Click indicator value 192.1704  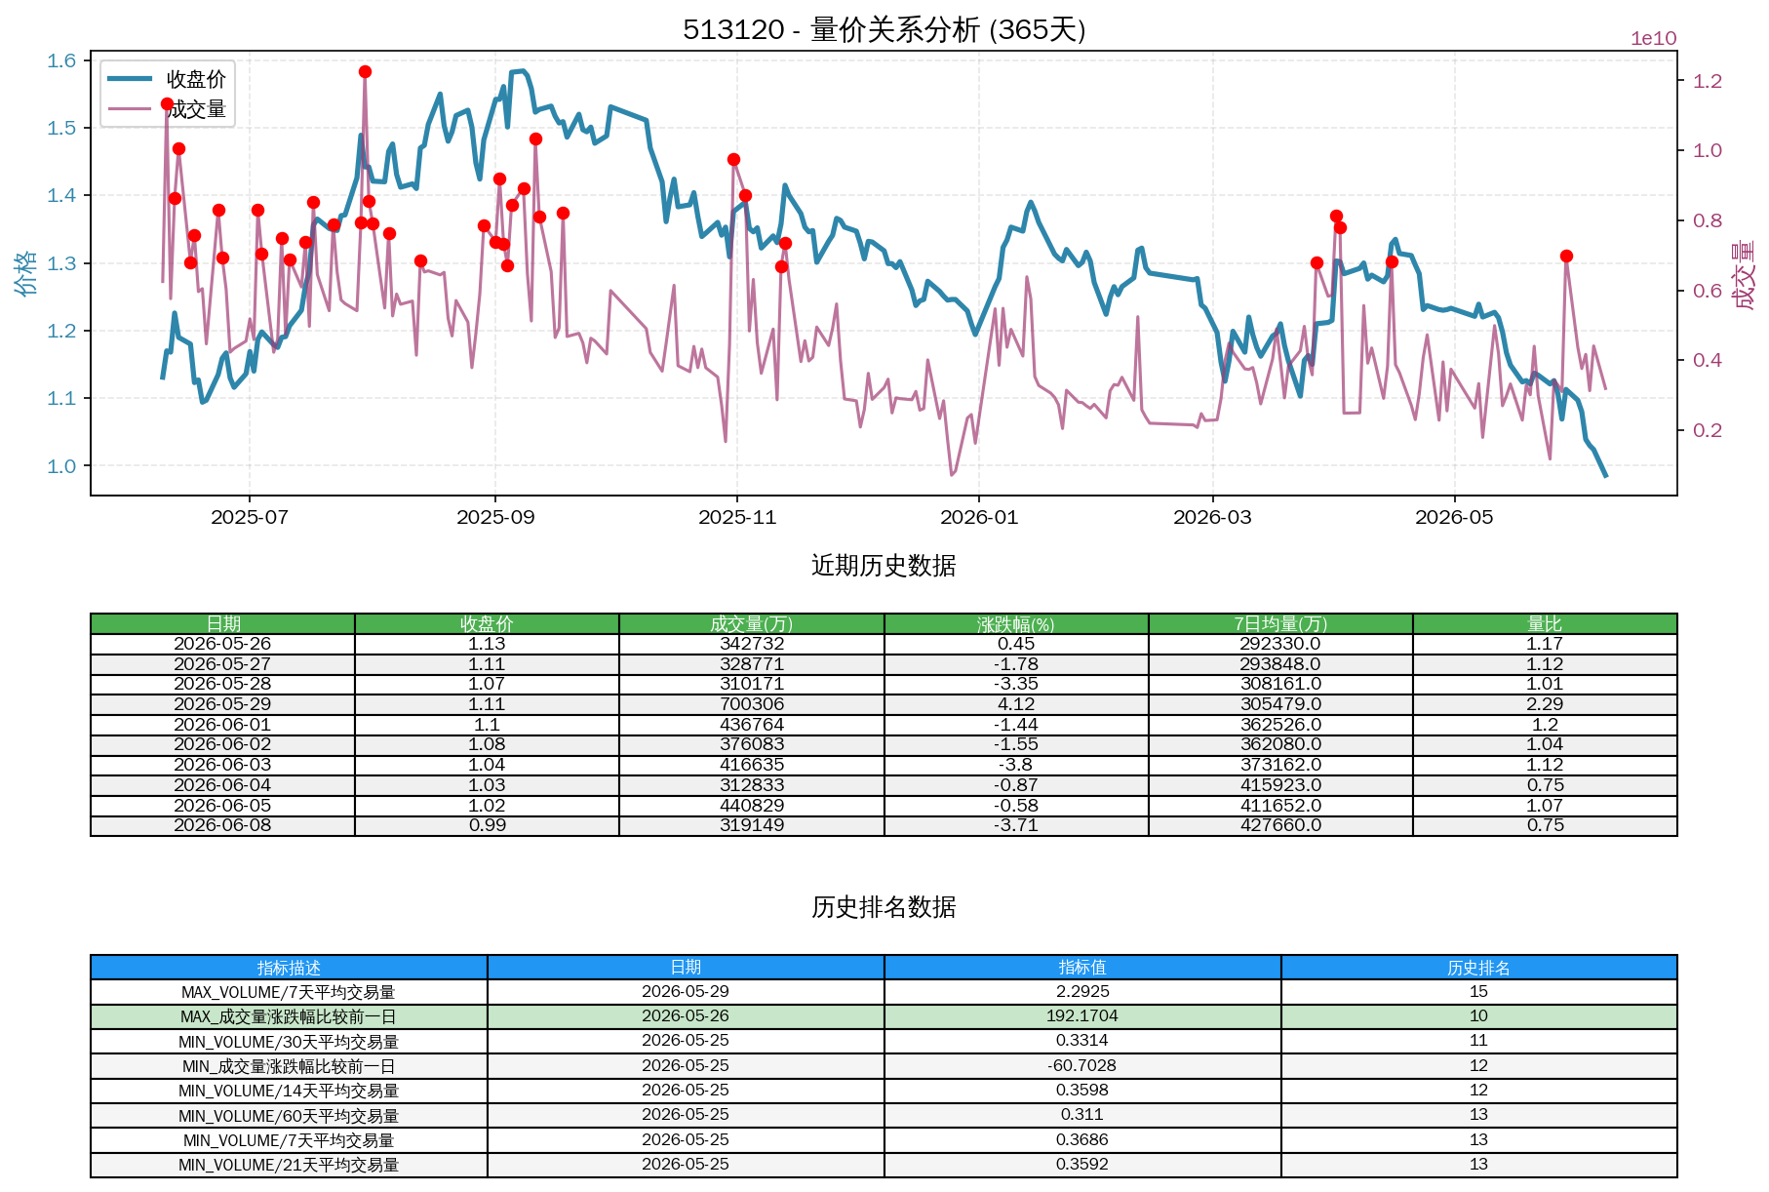point(1082,1016)
